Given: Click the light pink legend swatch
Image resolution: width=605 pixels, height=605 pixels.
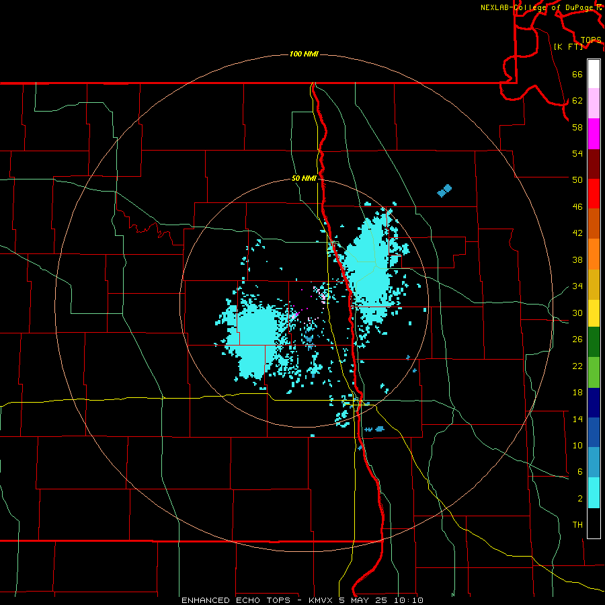Looking at the screenshot, I should [594, 104].
